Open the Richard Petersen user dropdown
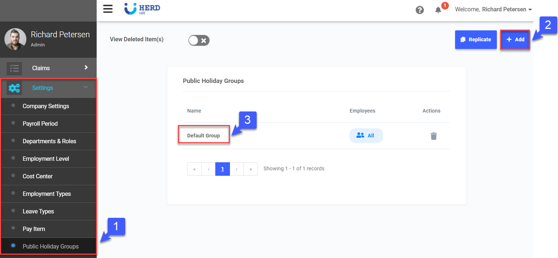Screen dimensions: 558x258 pos(493,10)
